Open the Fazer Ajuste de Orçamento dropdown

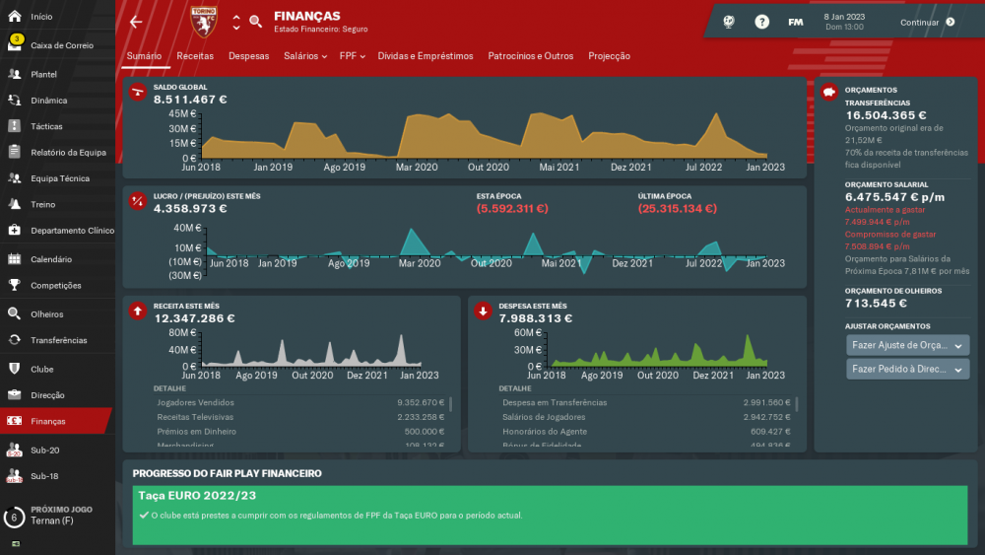pos(907,345)
